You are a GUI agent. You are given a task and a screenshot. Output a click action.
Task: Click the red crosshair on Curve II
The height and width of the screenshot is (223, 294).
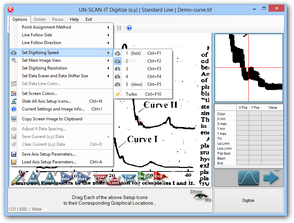point(140,122)
